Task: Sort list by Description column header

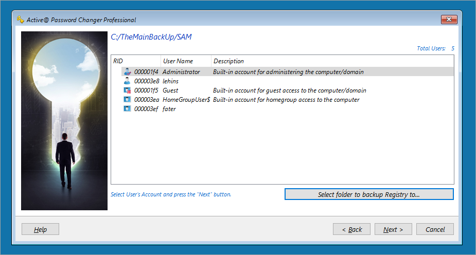Action: 332,61
